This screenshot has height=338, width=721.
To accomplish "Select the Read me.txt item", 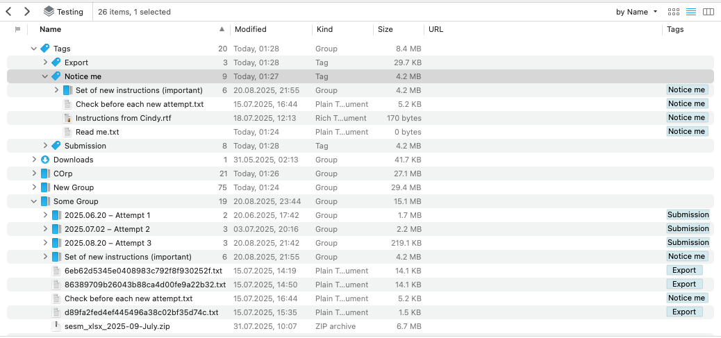I will pyautogui.click(x=97, y=132).
